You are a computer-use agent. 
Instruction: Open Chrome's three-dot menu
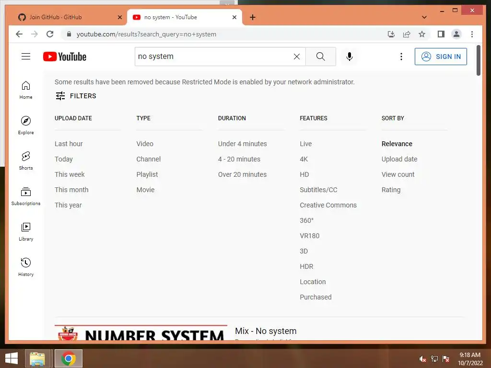coord(472,34)
